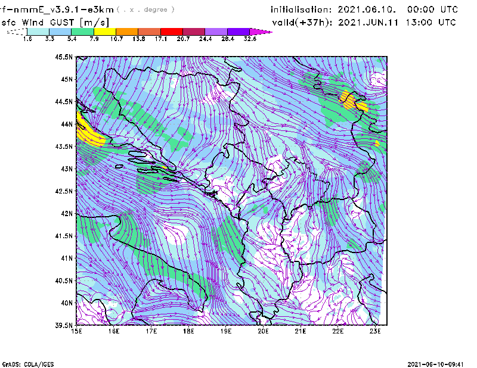Click the 15E longitude label
The height and width of the screenshot is (368, 477).
point(76,331)
